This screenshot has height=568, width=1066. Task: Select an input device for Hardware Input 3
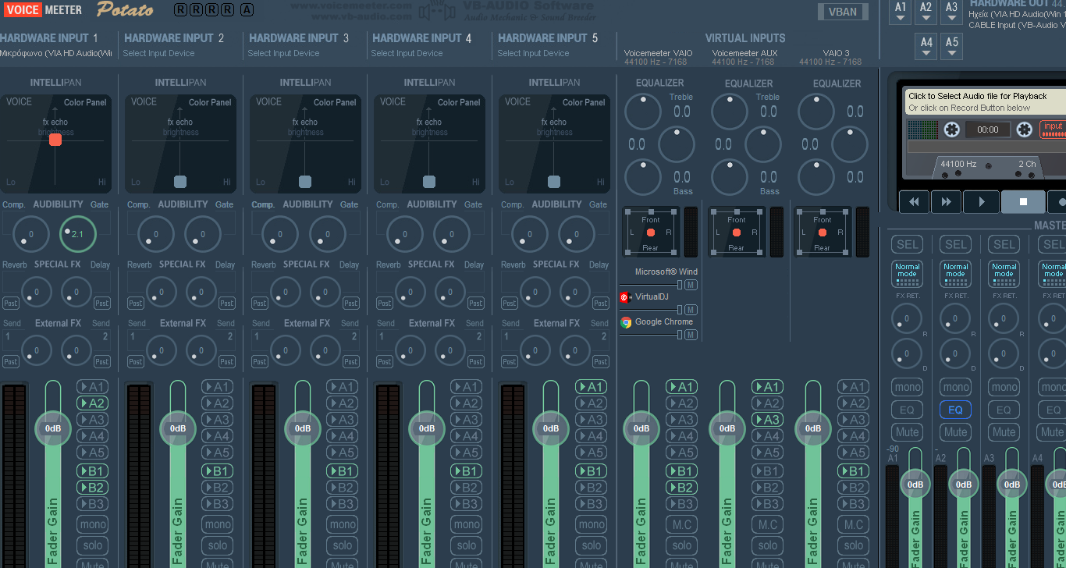283,54
